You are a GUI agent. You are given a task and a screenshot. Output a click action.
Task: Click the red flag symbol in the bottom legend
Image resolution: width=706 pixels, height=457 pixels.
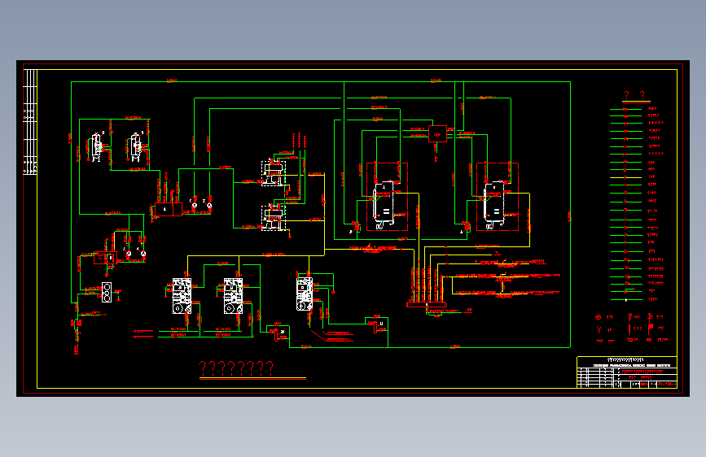pyautogui.click(x=650, y=329)
